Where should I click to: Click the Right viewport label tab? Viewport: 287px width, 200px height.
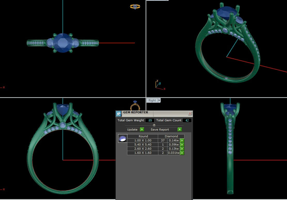click(x=152, y=100)
